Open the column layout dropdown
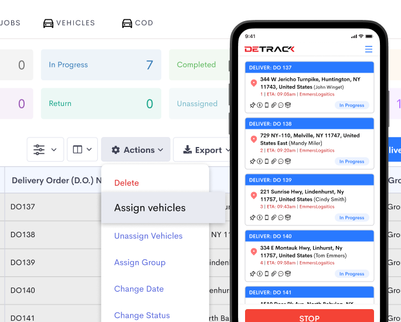 click(82, 149)
